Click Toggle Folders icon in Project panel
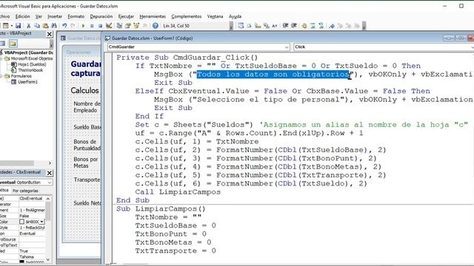 coord(13,44)
